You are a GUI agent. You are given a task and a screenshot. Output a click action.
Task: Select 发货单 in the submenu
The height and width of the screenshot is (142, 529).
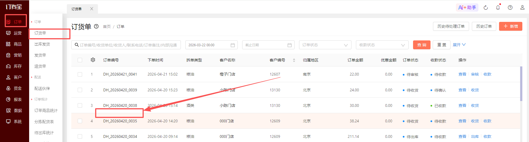[x=40, y=55]
